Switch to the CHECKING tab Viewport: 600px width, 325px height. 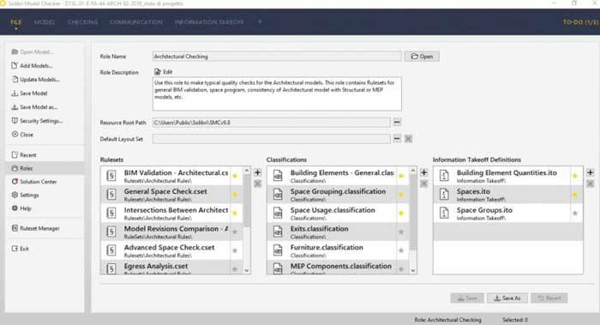click(82, 22)
